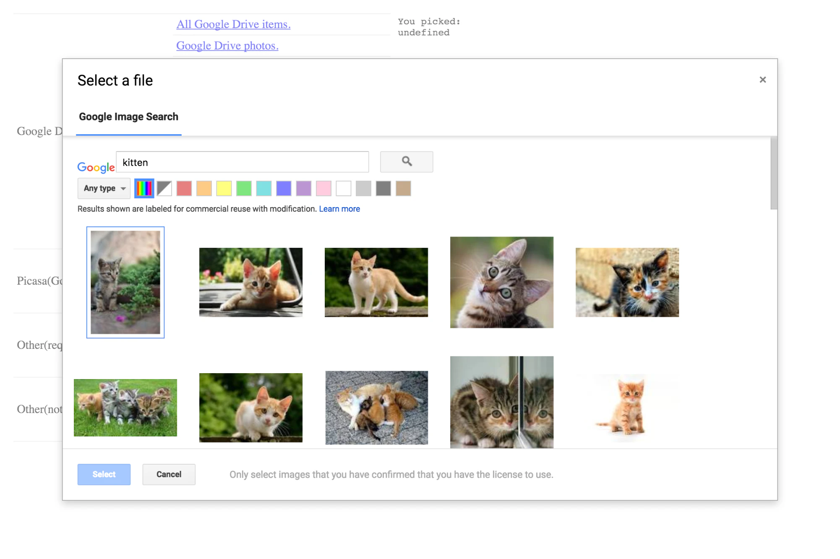Open the Learn more link
The image size is (840, 559).
pos(339,209)
